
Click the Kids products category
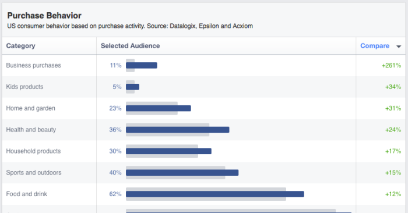24,87
